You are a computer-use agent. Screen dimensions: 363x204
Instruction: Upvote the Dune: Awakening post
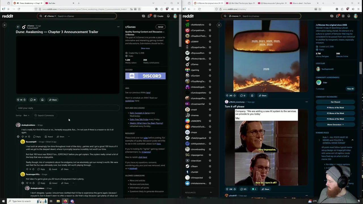18,100
